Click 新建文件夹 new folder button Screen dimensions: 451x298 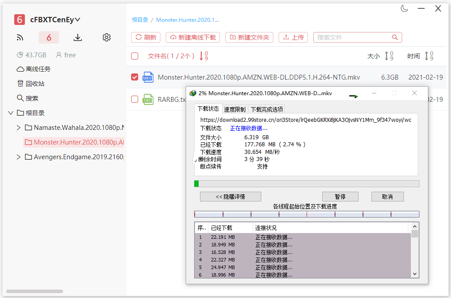point(249,37)
